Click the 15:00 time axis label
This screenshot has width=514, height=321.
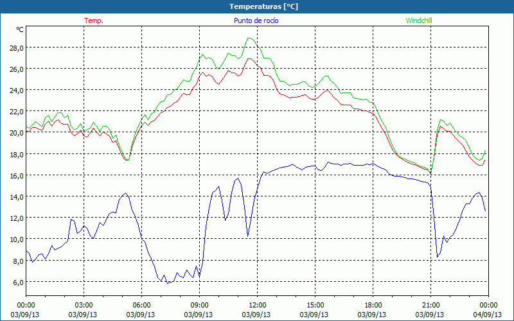[315, 305]
